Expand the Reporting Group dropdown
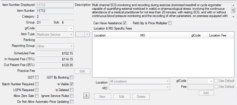Image resolution: width=237 pixels, height=105 pixels. 55,46
